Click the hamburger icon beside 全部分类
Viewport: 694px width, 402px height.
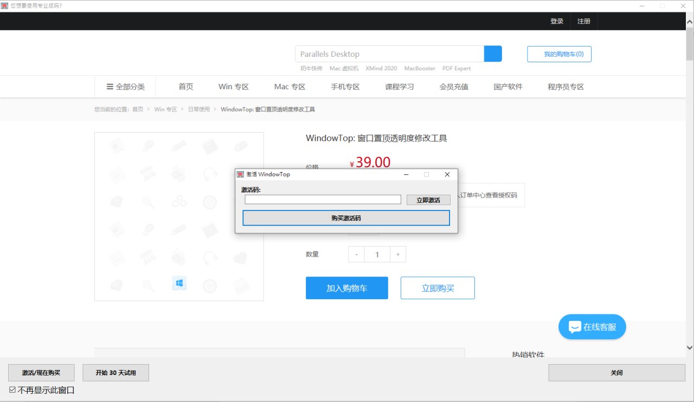(110, 87)
